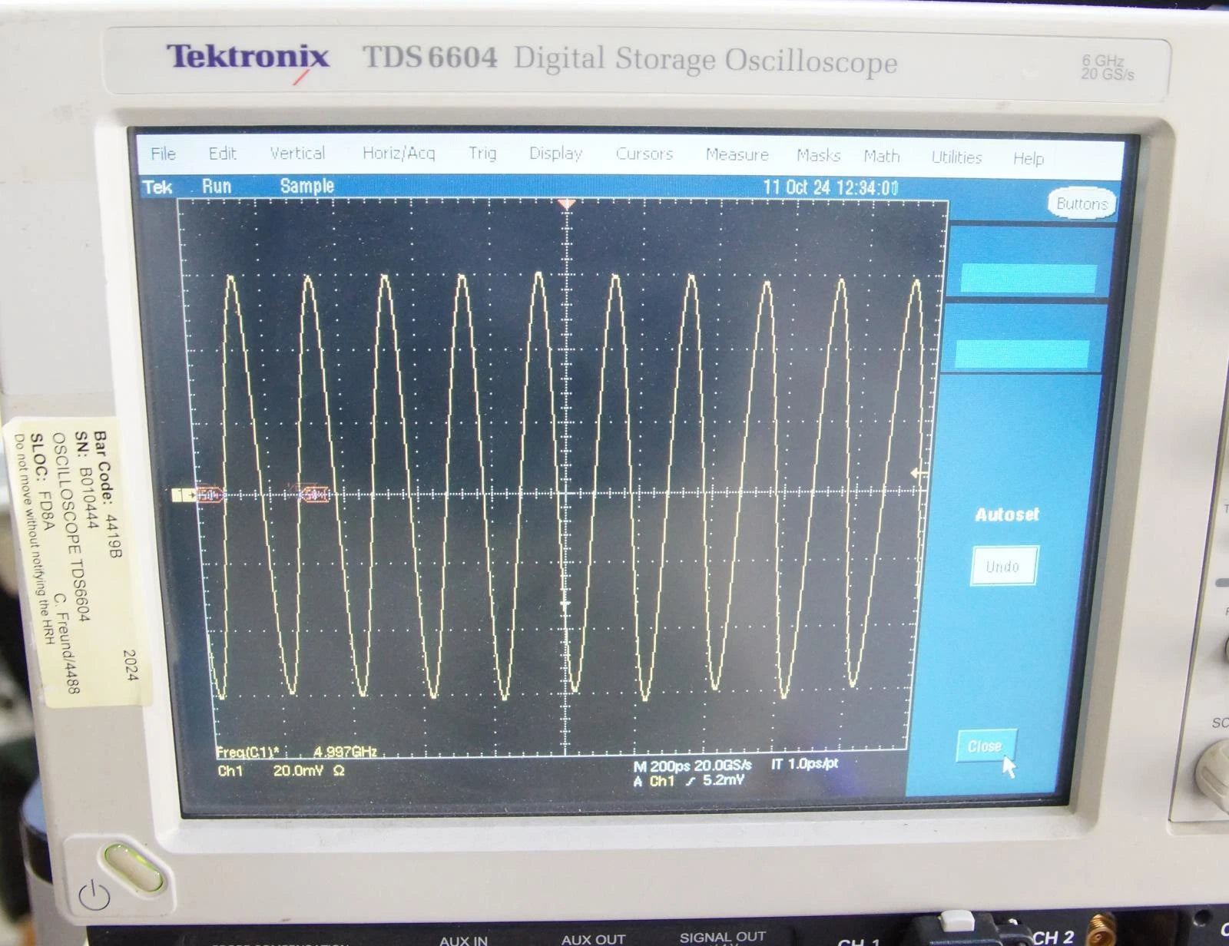Click the Sample acquisition mode label
The image size is (1229, 946).
pos(306,186)
